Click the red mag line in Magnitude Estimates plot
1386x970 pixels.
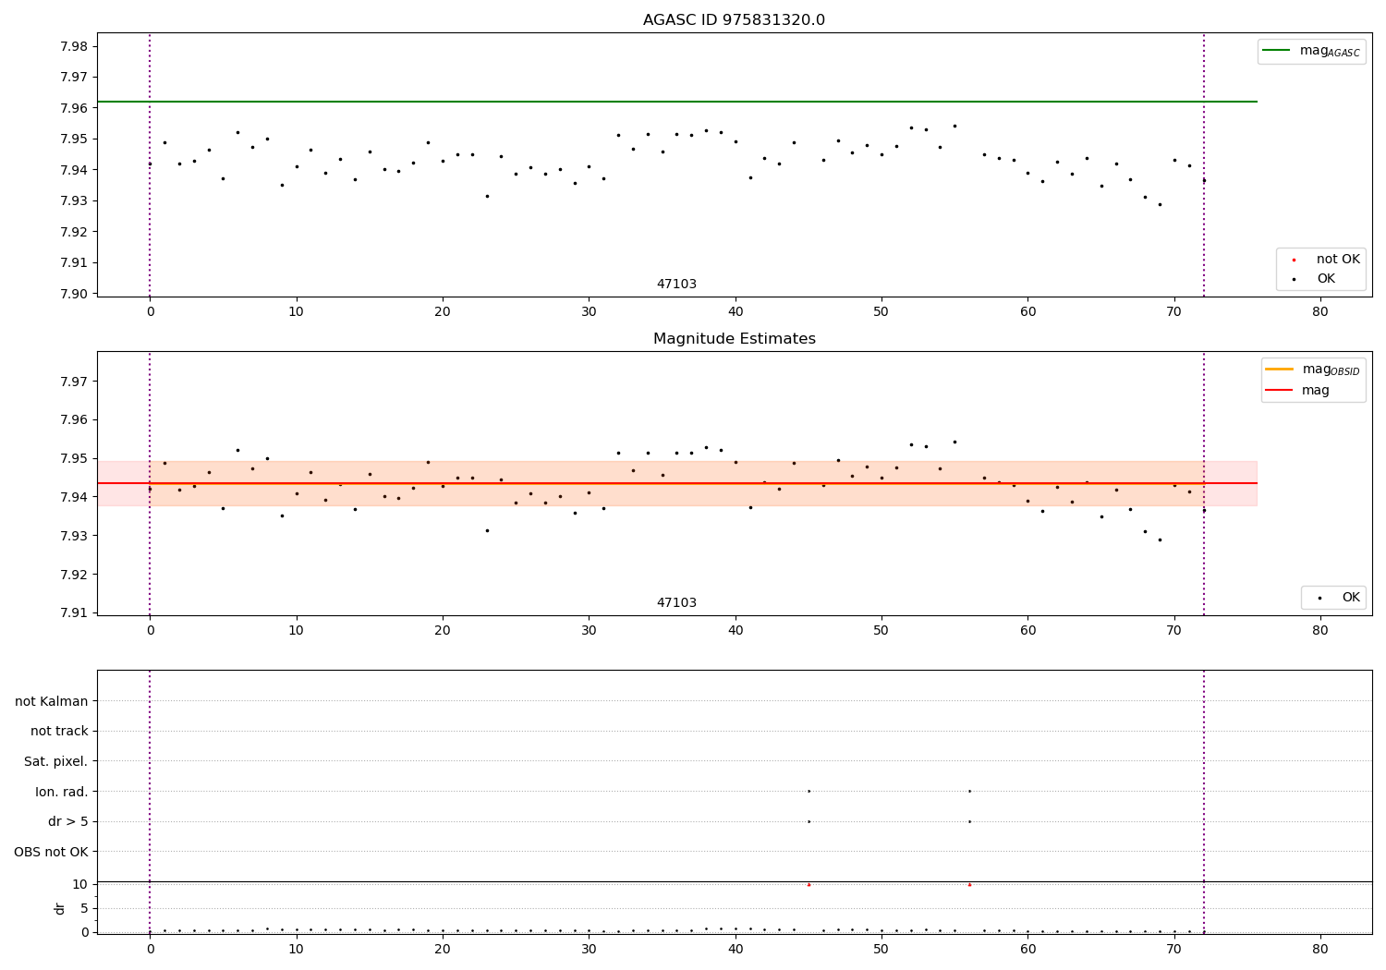point(676,483)
